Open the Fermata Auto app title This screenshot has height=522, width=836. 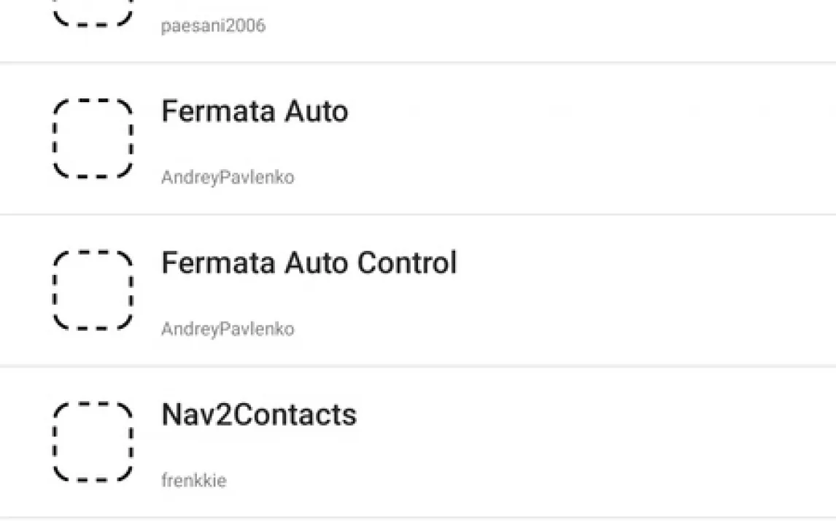(255, 112)
